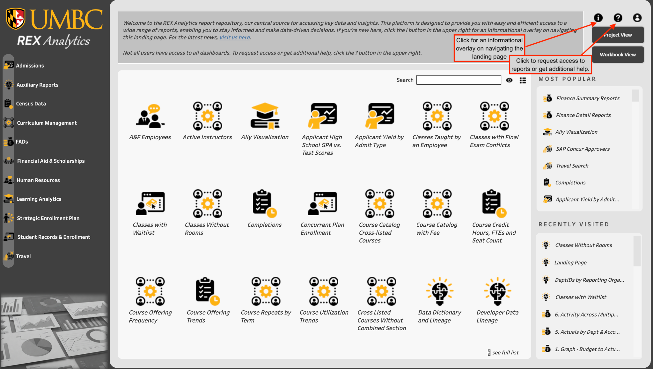Select Auxiliary Reports in the sidebar
Image resolution: width=653 pixels, height=369 pixels.
click(x=37, y=85)
